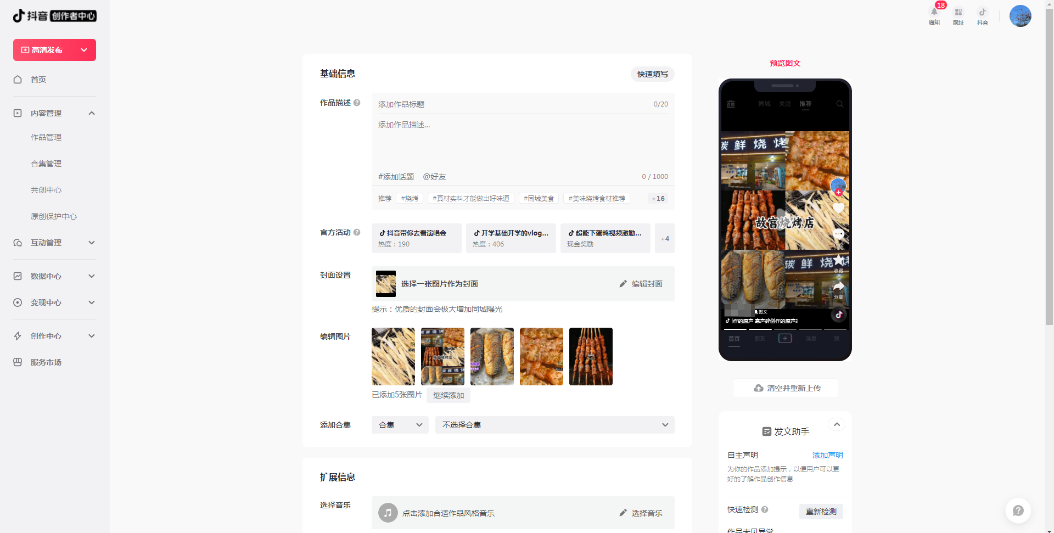1054x533 pixels.
Task: Click the 内容管理 play icon
Action: (18, 113)
